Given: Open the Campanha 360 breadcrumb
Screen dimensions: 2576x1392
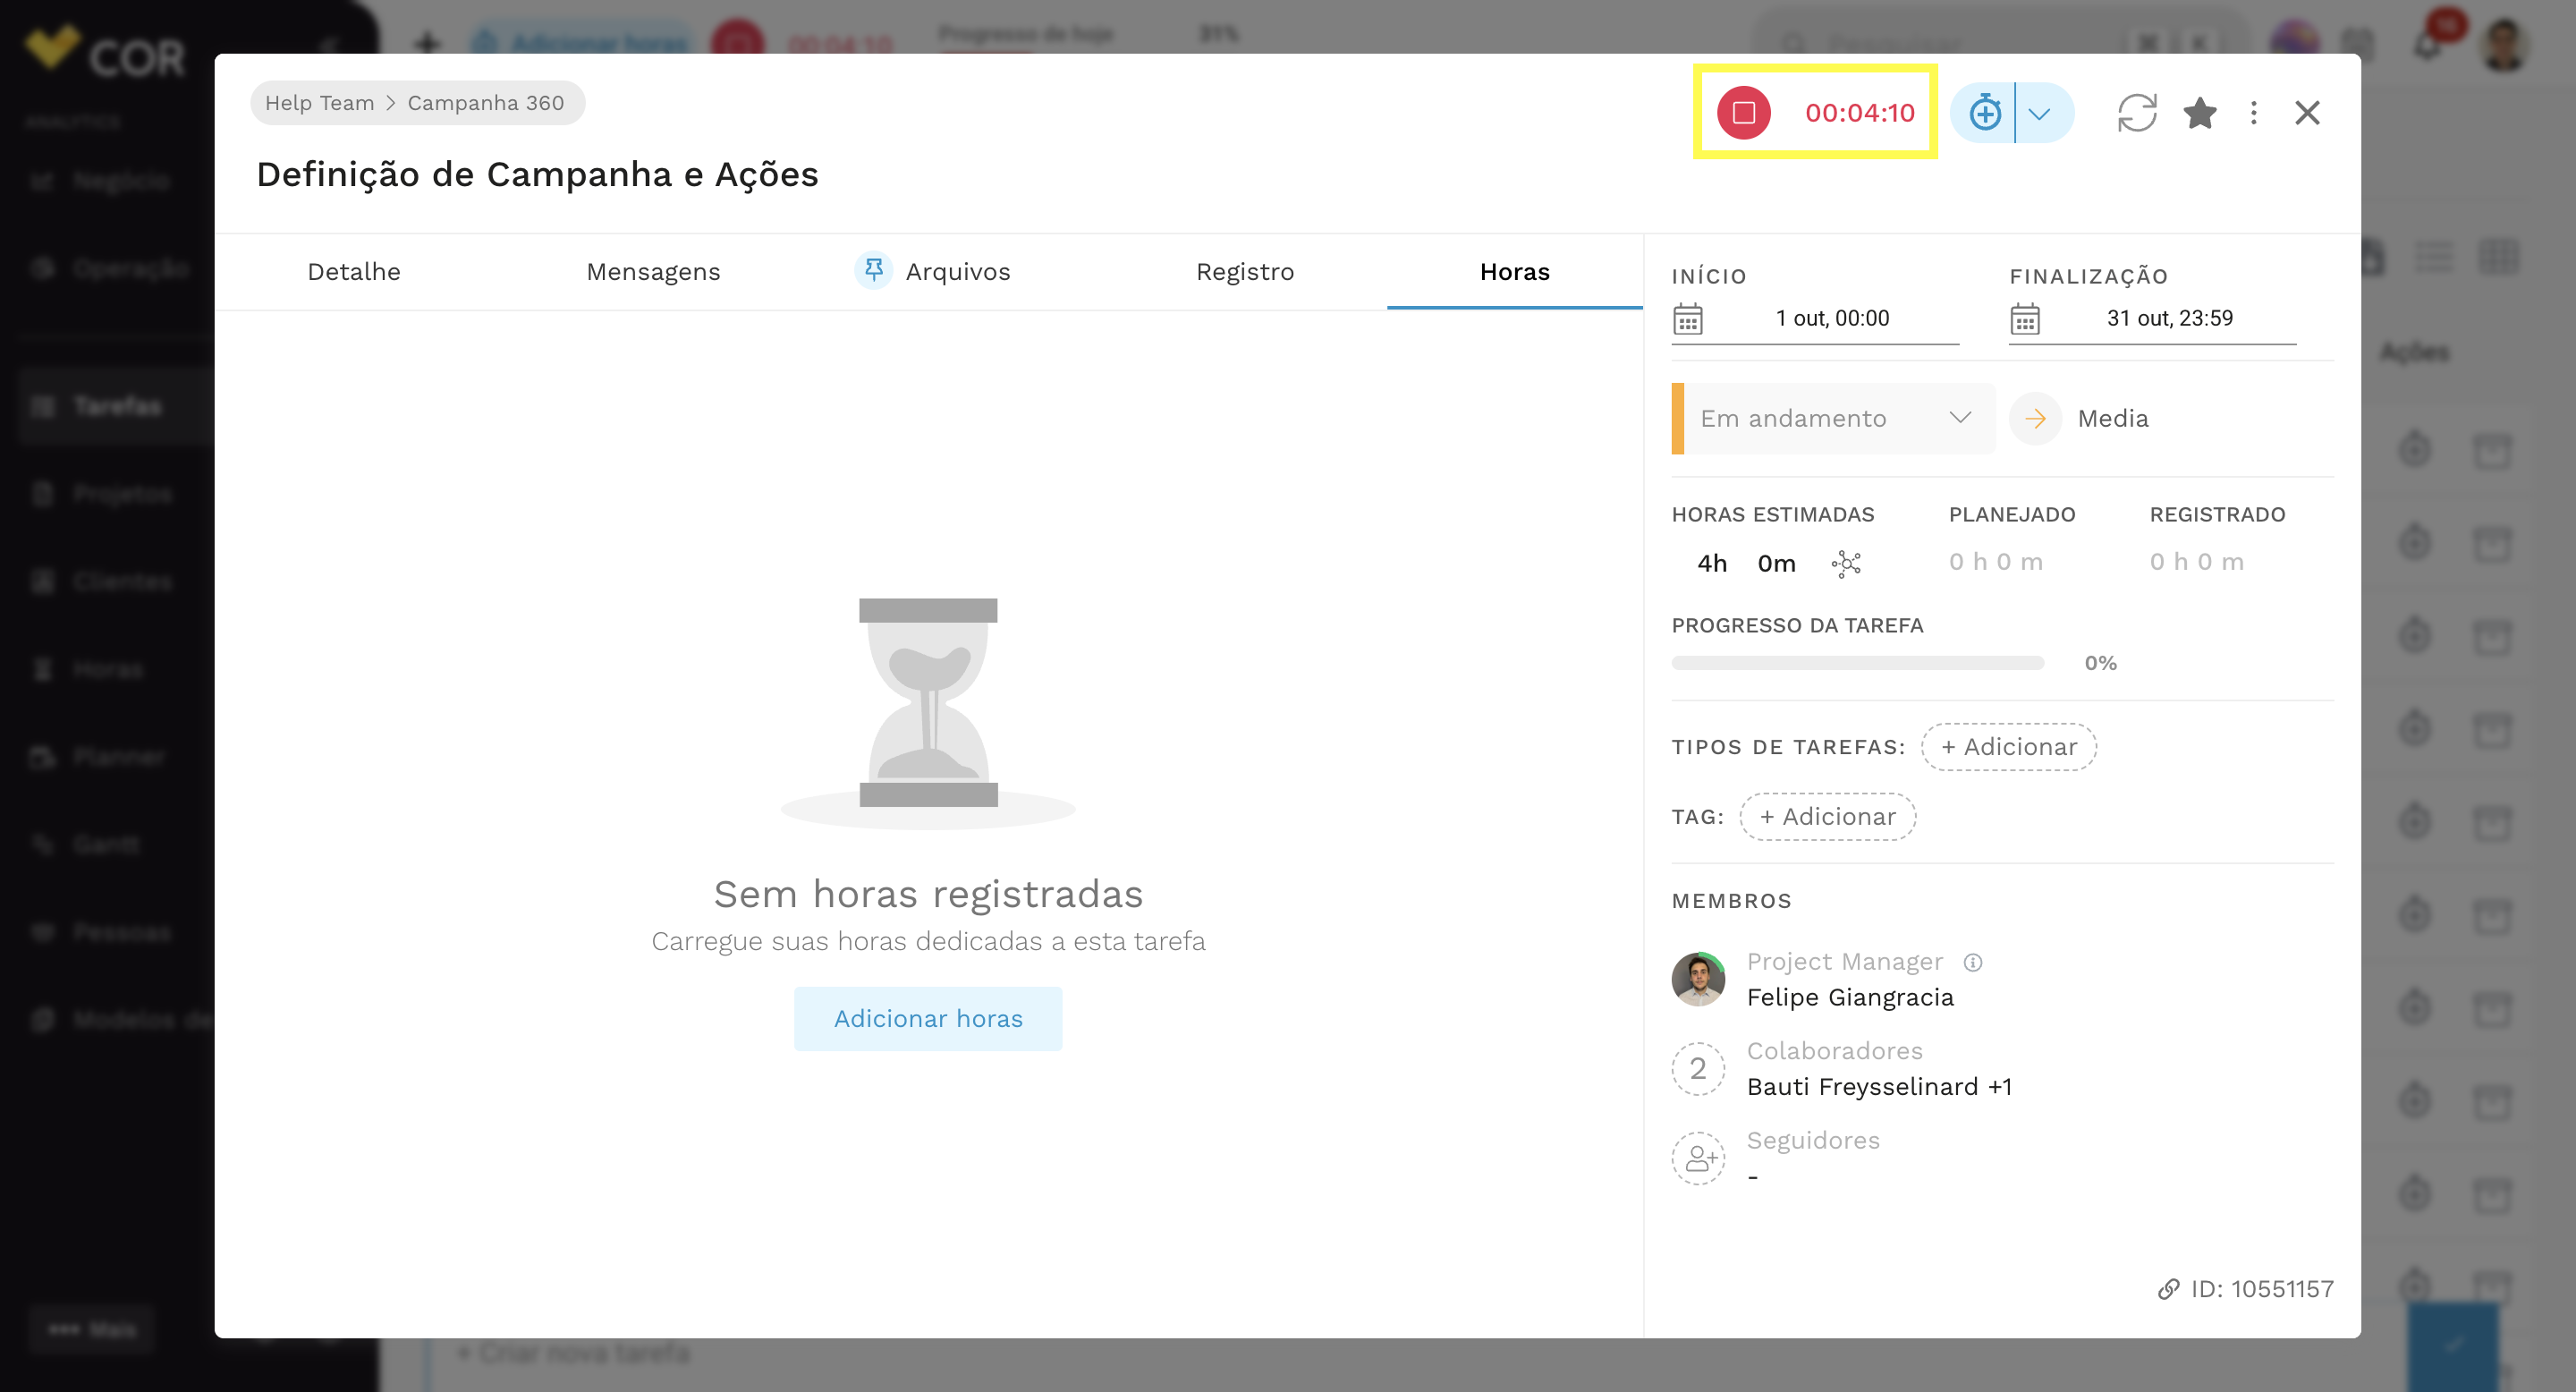Looking at the screenshot, I should point(485,103).
